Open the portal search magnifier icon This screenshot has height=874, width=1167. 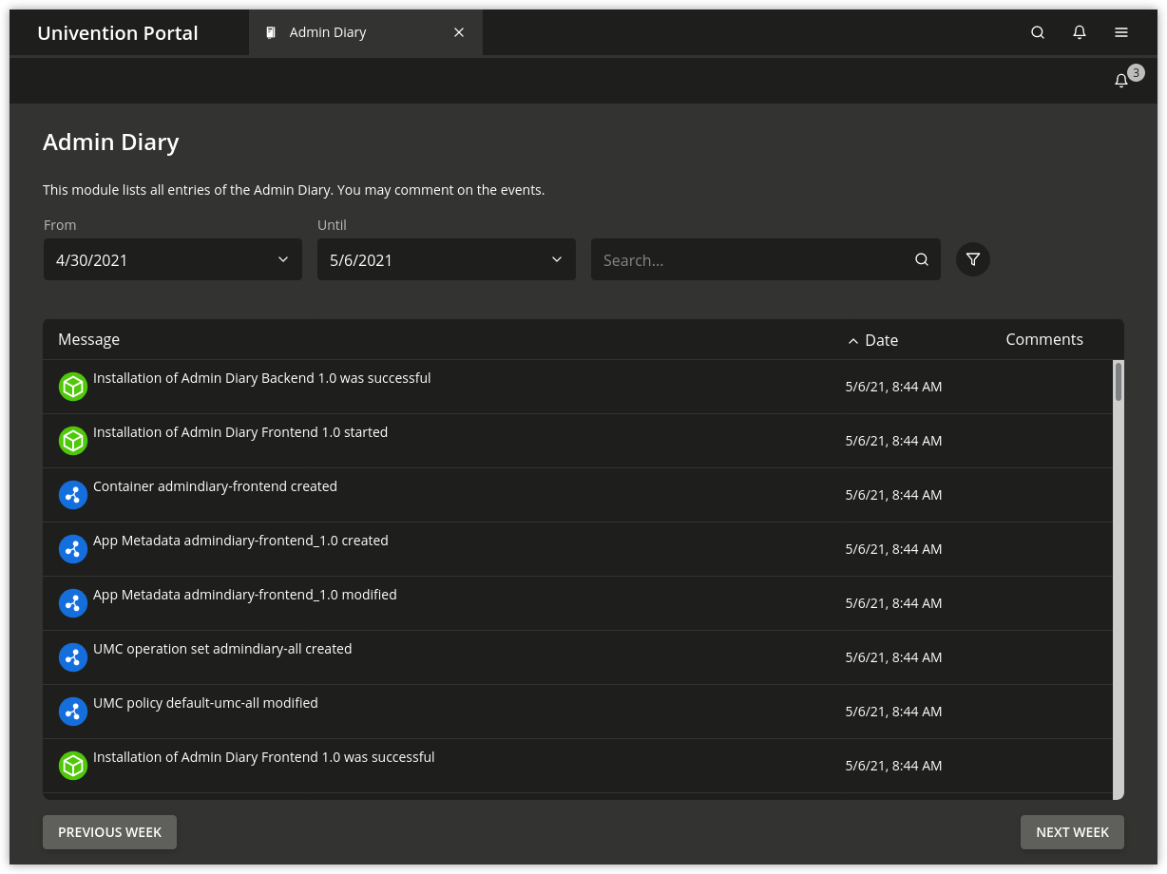click(x=1038, y=32)
